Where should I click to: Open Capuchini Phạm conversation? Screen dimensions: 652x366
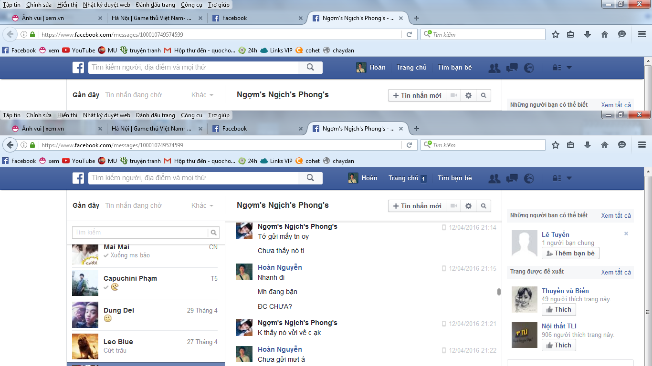click(x=146, y=283)
